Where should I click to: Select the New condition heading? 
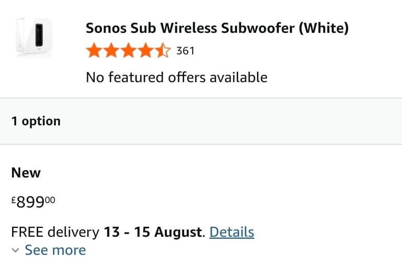point(26,172)
